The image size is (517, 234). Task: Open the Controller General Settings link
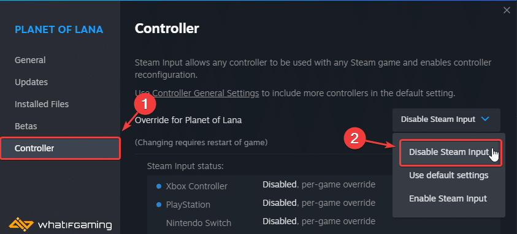205,93
